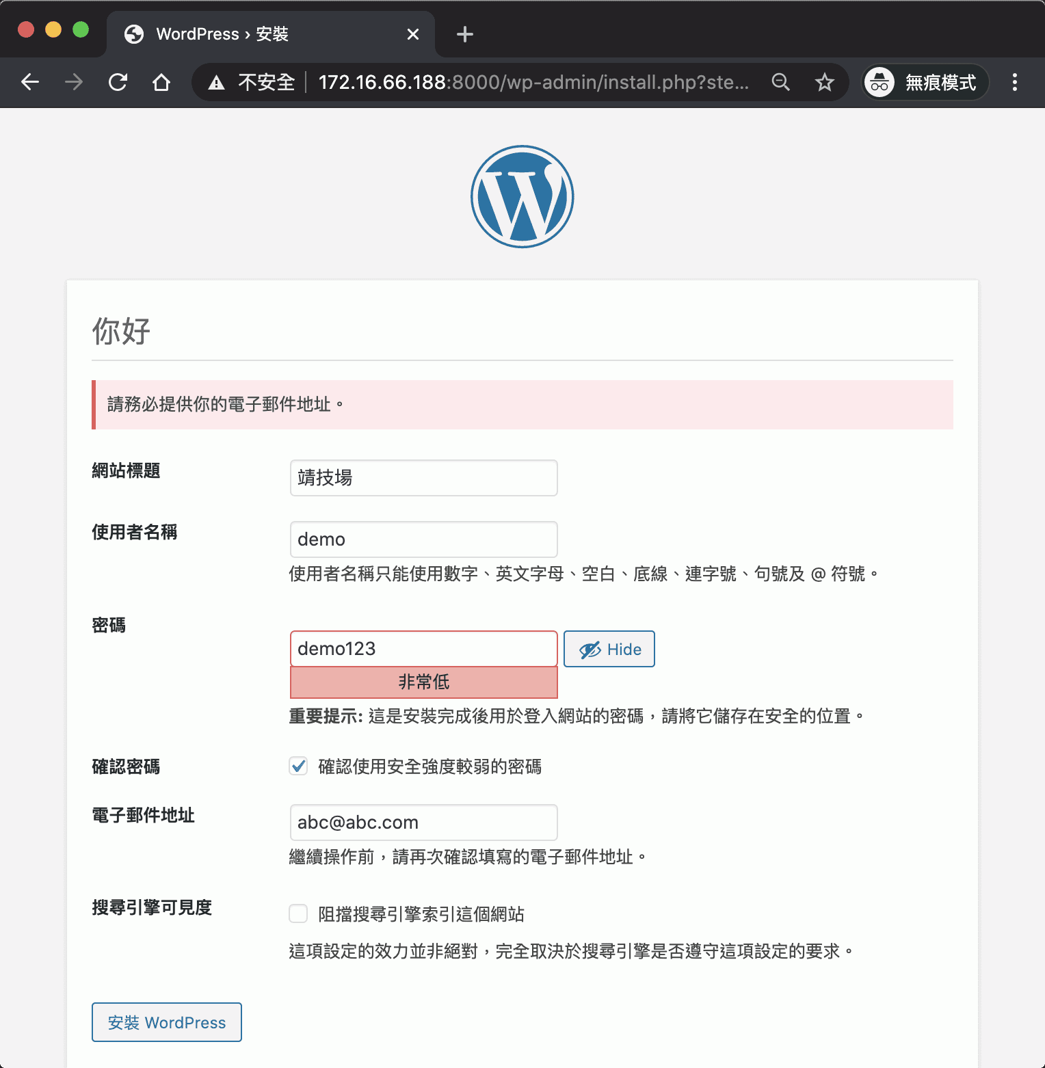
Task: Open the Chrome three-dot menu
Action: 1015,82
